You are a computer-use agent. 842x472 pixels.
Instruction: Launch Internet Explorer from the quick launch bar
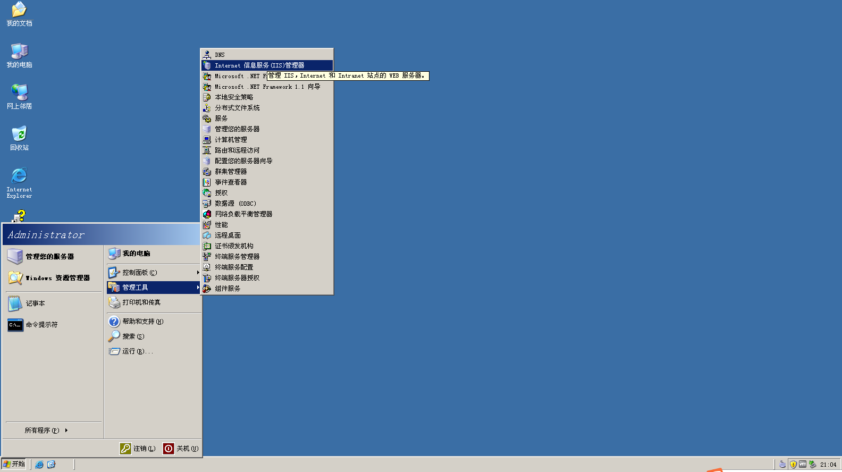[39, 465]
